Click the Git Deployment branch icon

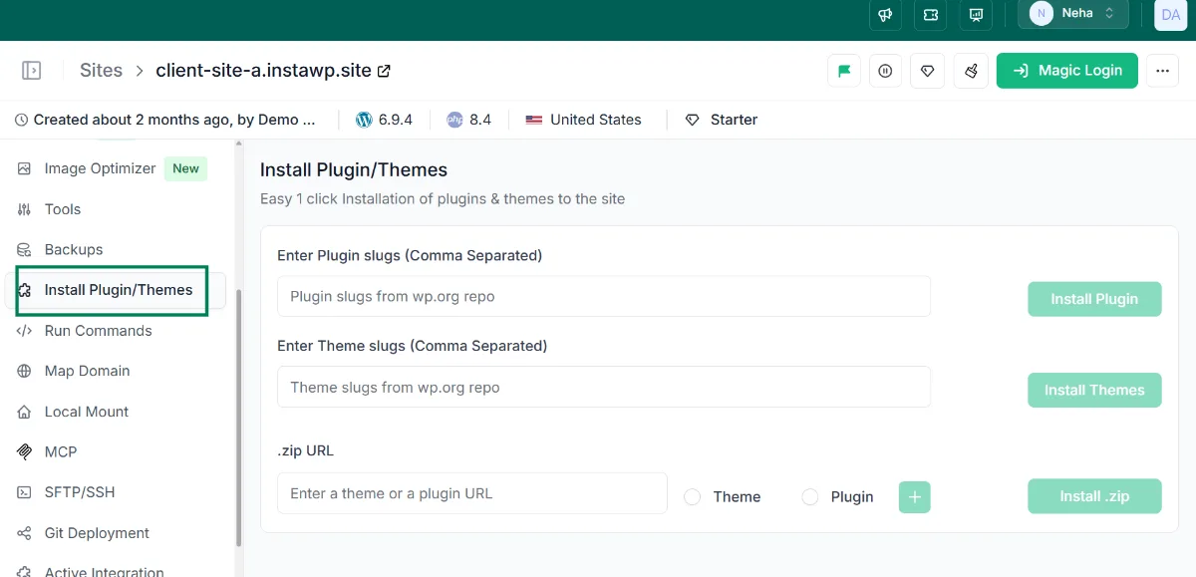[25, 533]
